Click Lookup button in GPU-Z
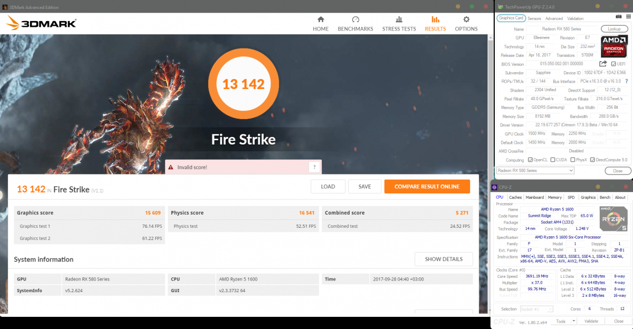 point(614,29)
